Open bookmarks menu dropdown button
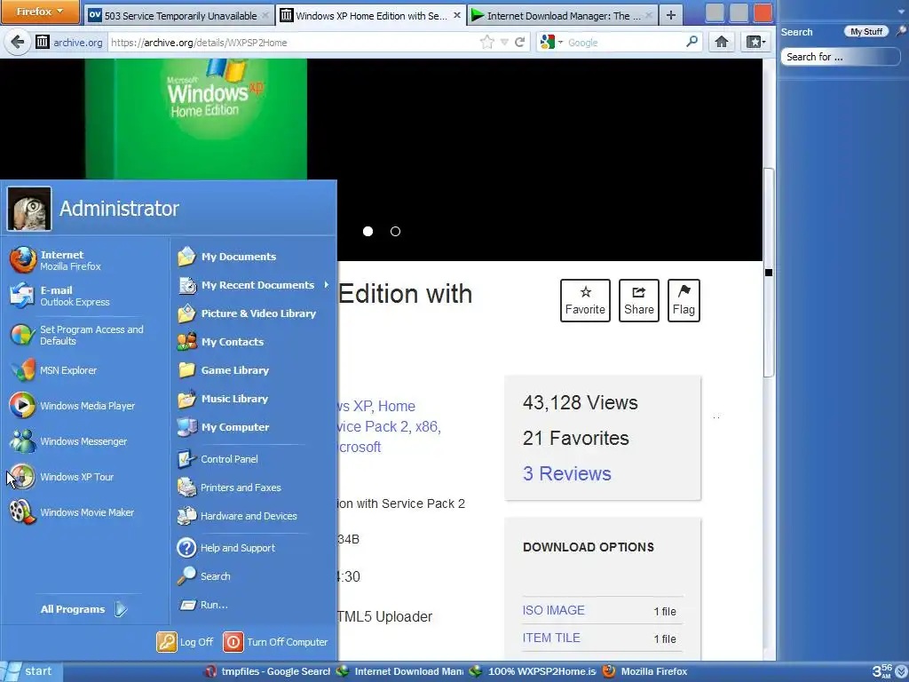 [755, 42]
